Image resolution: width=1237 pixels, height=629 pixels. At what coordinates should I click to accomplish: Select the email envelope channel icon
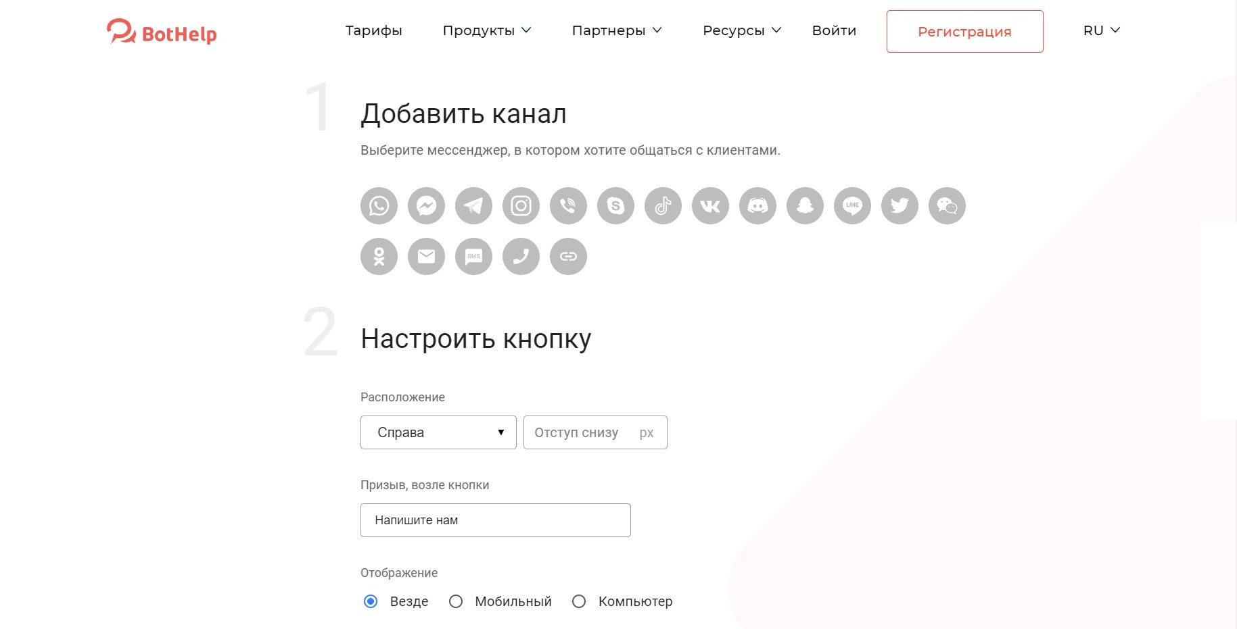click(x=426, y=256)
